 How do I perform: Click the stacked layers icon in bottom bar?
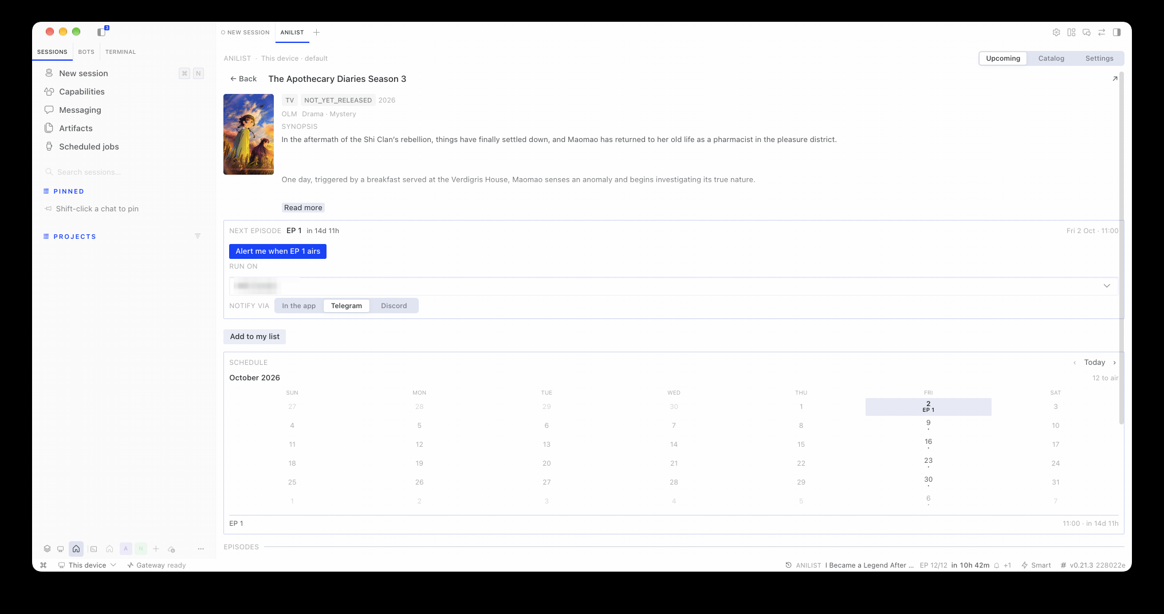tap(47, 549)
